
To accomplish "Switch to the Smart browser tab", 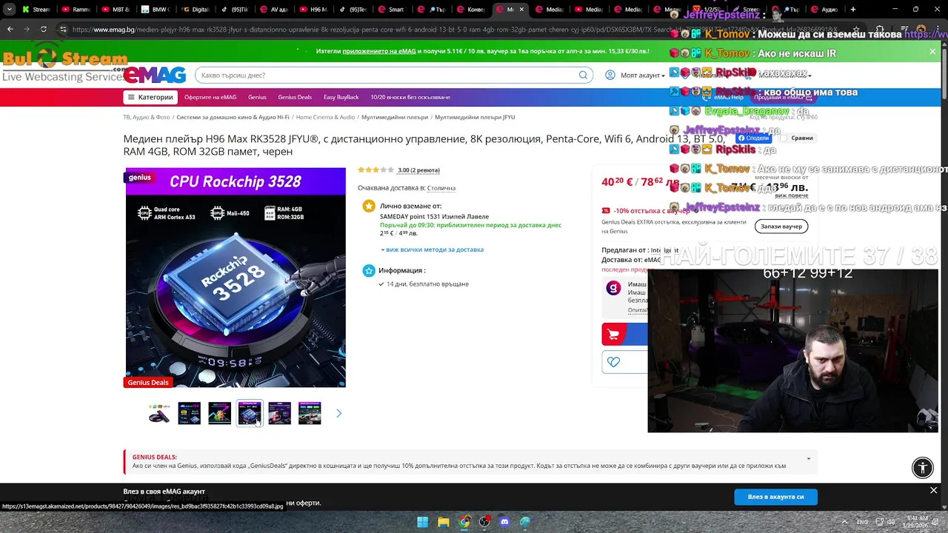I will point(393,10).
